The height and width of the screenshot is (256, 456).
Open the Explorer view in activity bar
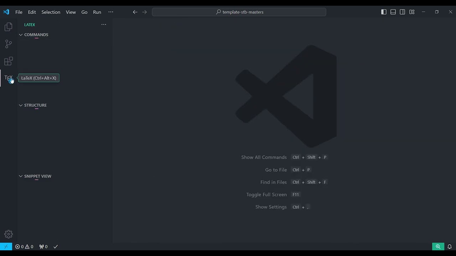[x=9, y=27]
